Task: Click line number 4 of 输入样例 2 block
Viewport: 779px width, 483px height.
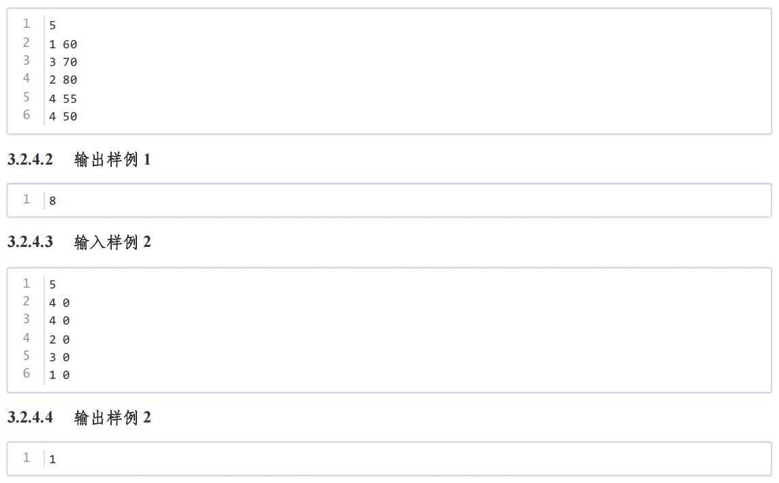Action: (27, 338)
